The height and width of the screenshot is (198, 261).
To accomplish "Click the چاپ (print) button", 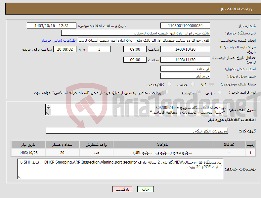I will (x=145, y=189).
